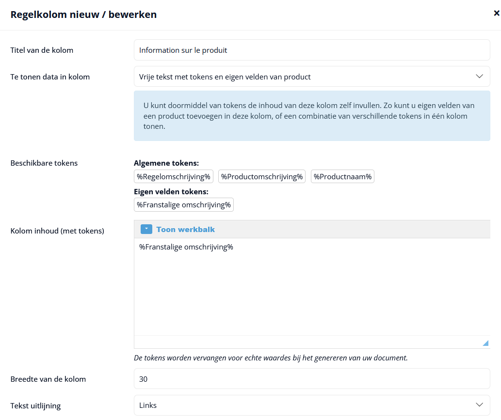Click the 'Kolom inhoud (met tokens)' label
This screenshot has width=501, height=420.
pos(57,231)
